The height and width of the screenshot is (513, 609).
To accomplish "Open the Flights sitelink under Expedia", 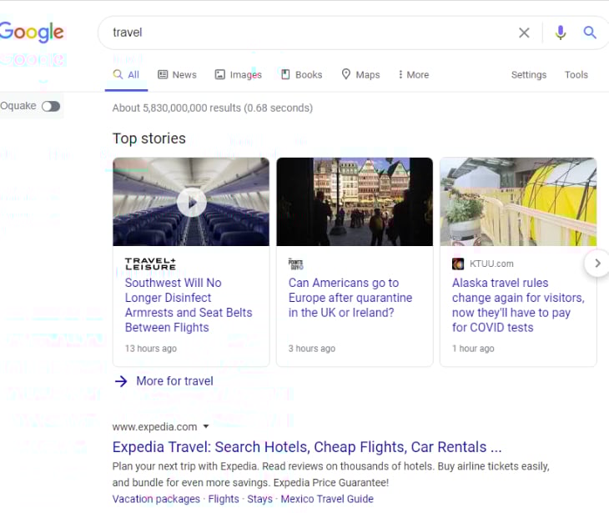I will pos(224,499).
